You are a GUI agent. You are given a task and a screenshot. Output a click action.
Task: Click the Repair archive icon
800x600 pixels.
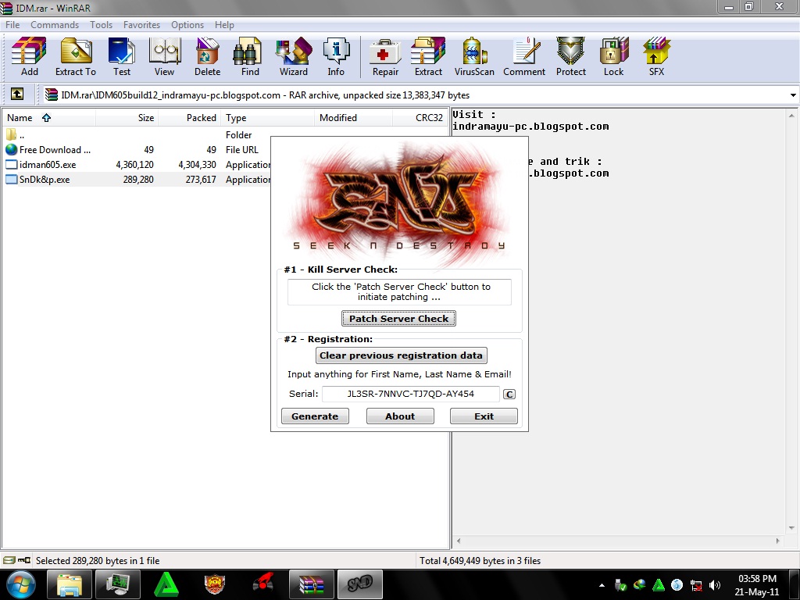click(x=385, y=56)
